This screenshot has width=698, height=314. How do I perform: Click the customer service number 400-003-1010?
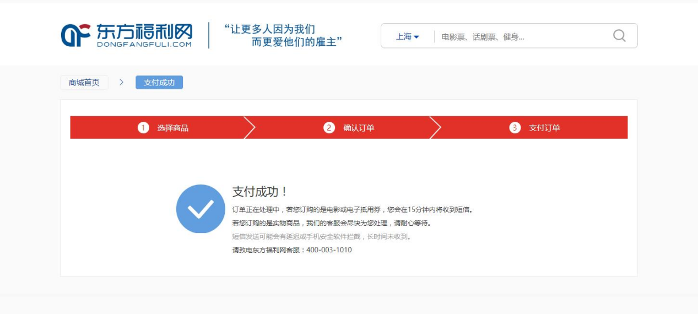pyautogui.click(x=329, y=250)
